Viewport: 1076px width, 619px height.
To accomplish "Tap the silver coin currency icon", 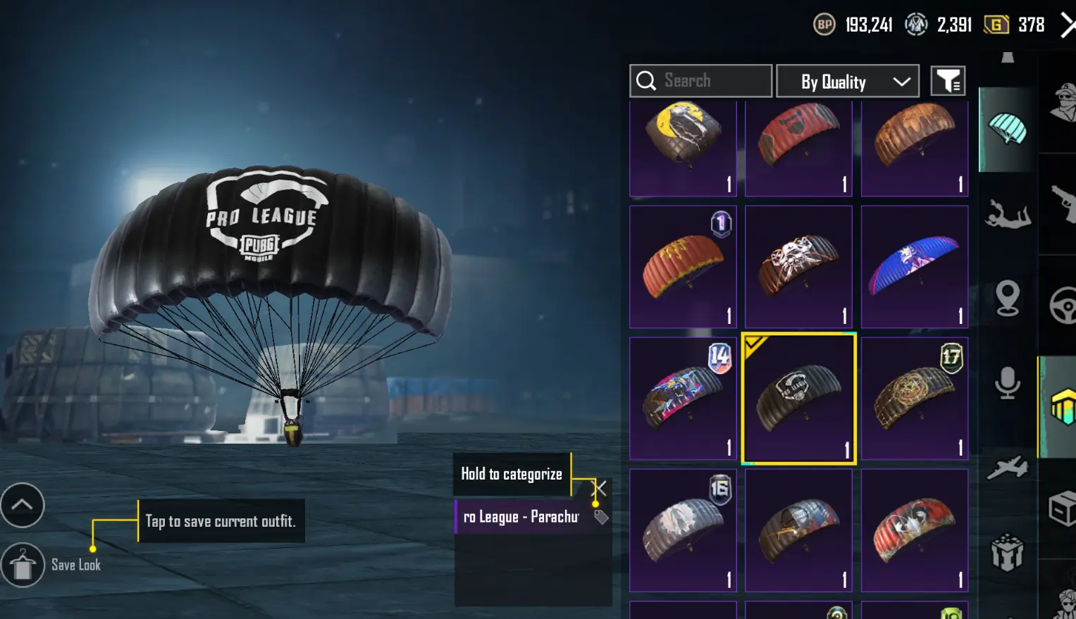I will (916, 25).
